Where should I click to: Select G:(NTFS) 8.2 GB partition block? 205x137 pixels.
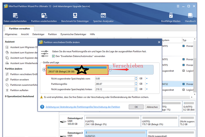tap(189, 106)
